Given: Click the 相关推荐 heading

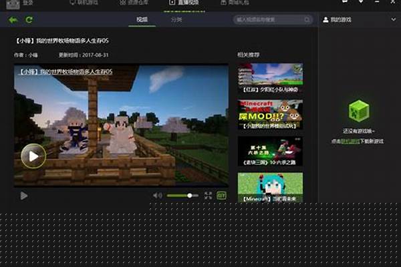Looking at the screenshot, I should (x=249, y=55).
